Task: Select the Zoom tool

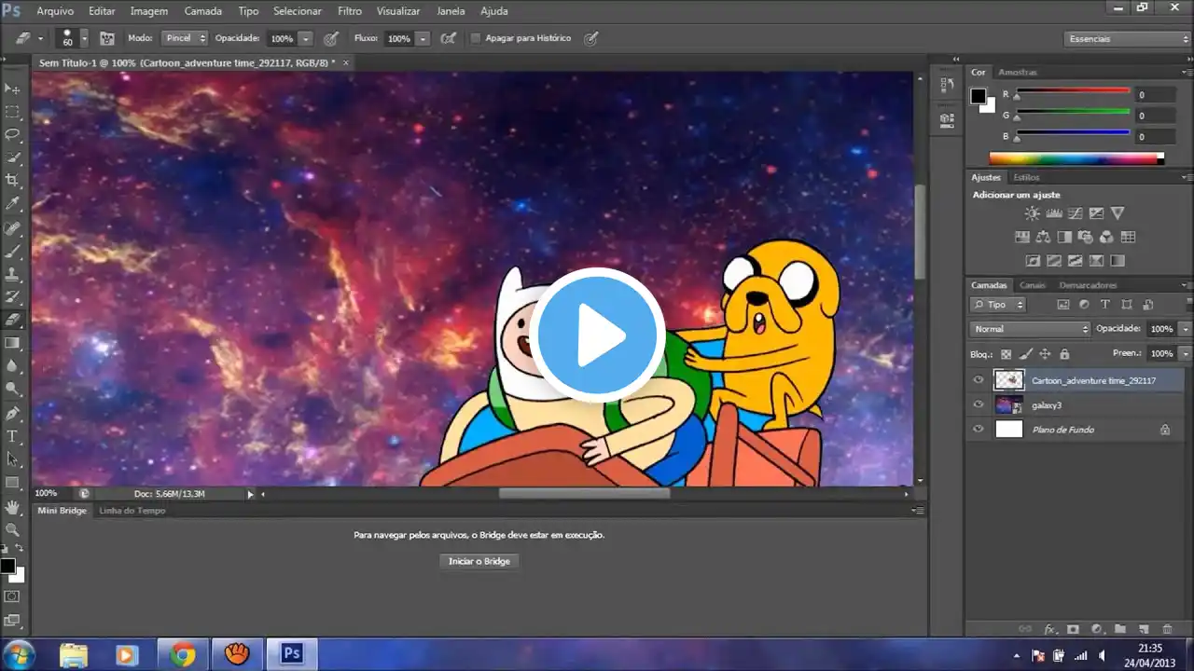Action: 13,529
